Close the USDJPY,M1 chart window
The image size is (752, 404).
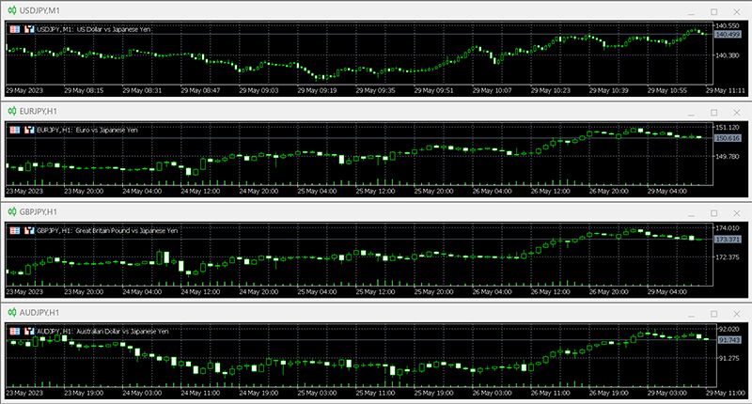pos(737,11)
